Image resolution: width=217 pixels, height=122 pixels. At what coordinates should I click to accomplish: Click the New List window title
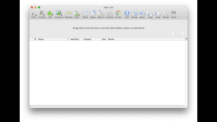pyautogui.click(x=108, y=7)
